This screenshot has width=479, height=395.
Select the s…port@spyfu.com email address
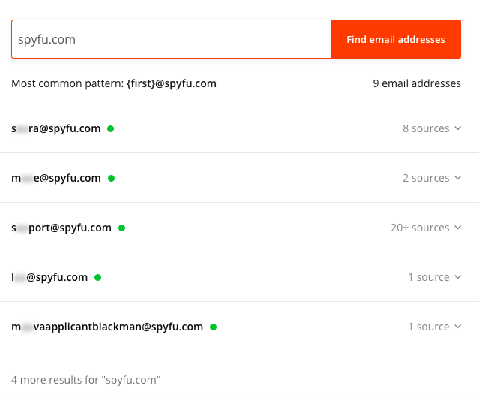tap(61, 228)
